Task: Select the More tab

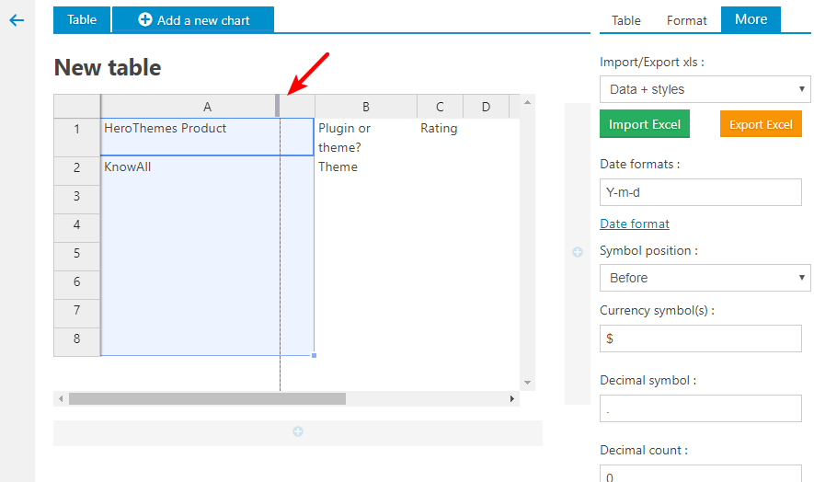Action: coord(751,19)
